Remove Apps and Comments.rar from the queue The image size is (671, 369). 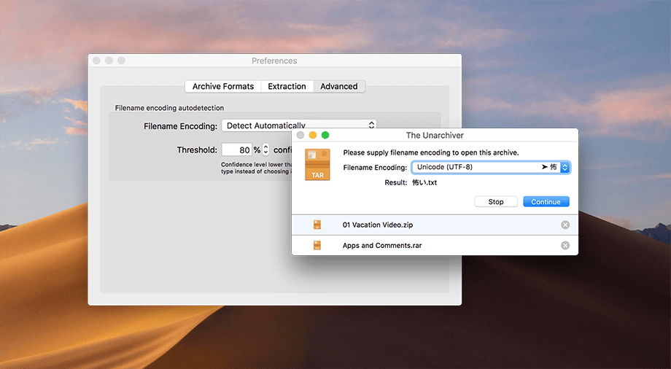click(565, 246)
